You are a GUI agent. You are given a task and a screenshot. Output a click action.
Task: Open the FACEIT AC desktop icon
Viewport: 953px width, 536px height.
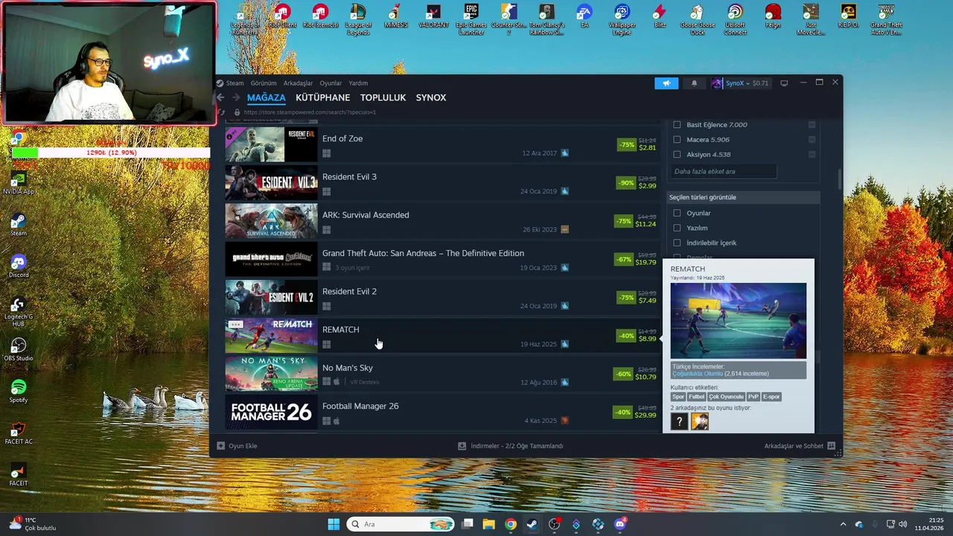click(x=19, y=434)
